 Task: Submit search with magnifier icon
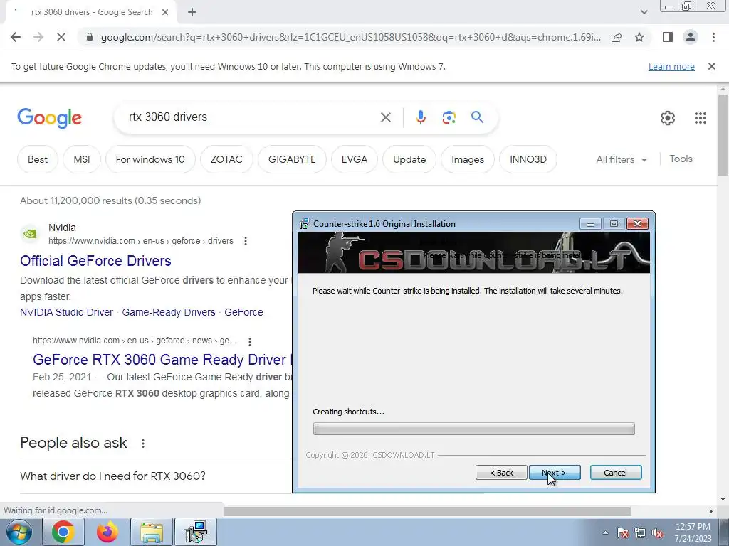pyautogui.click(x=477, y=117)
